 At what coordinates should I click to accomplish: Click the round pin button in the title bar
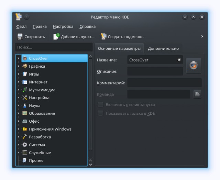point(26,17)
